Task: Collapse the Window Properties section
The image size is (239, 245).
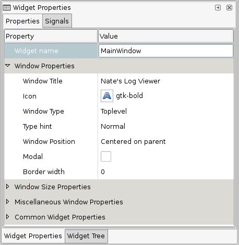Action: 8,66
